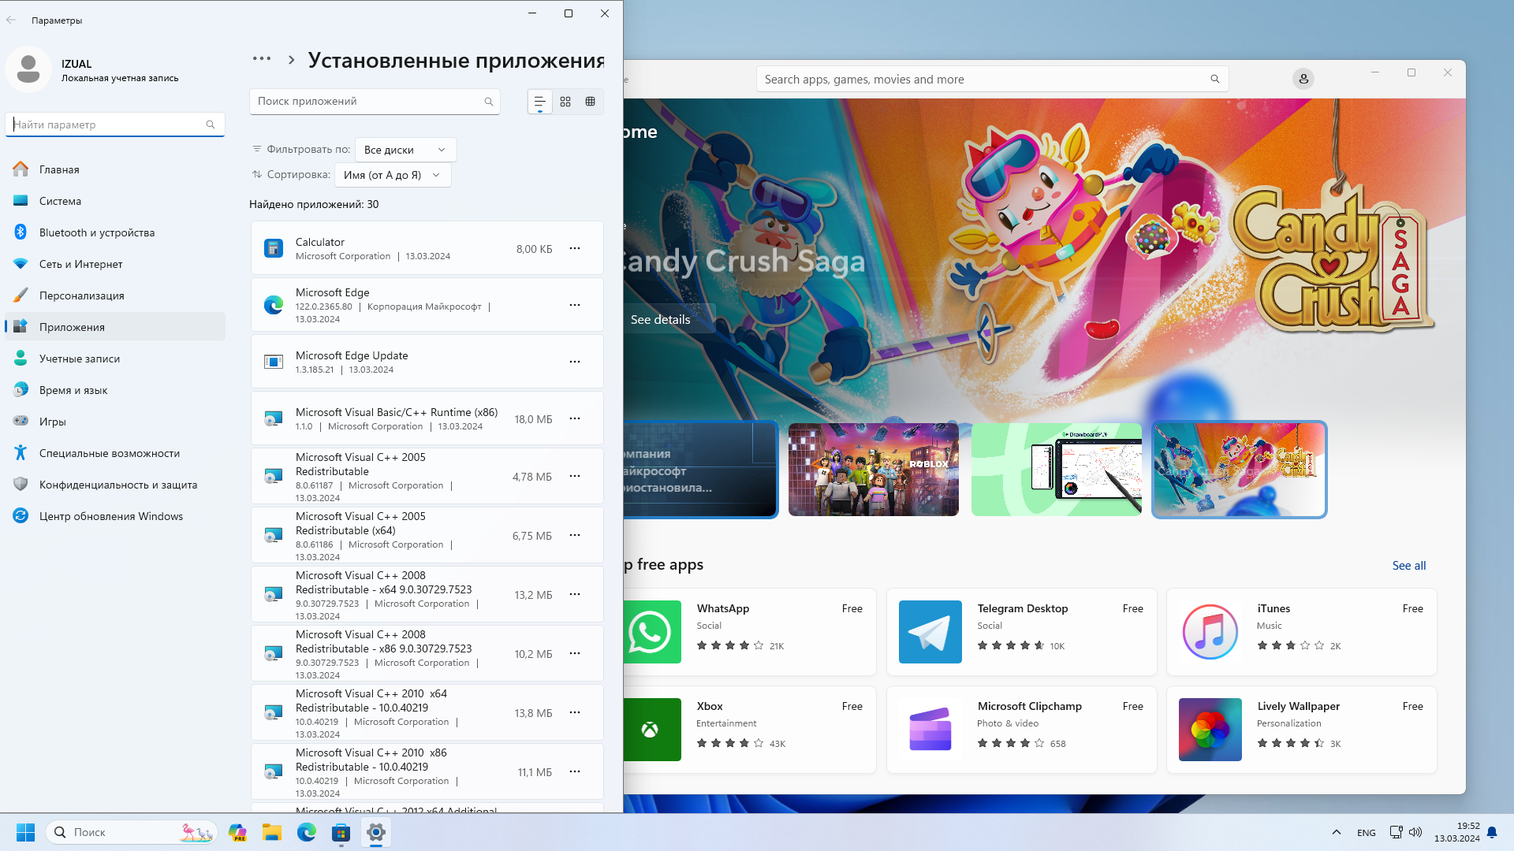Click the taskbar Поиск search box

(x=131, y=832)
